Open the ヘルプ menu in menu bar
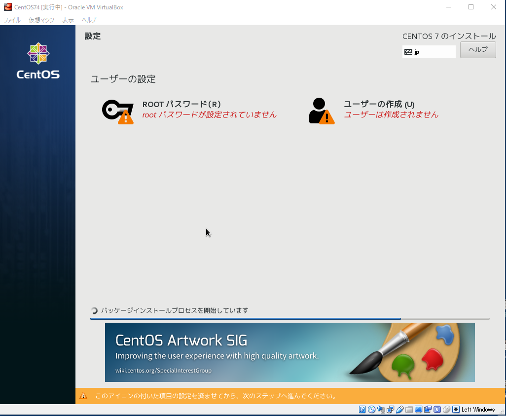The height and width of the screenshot is (416, 506). [x=89, y=20]
